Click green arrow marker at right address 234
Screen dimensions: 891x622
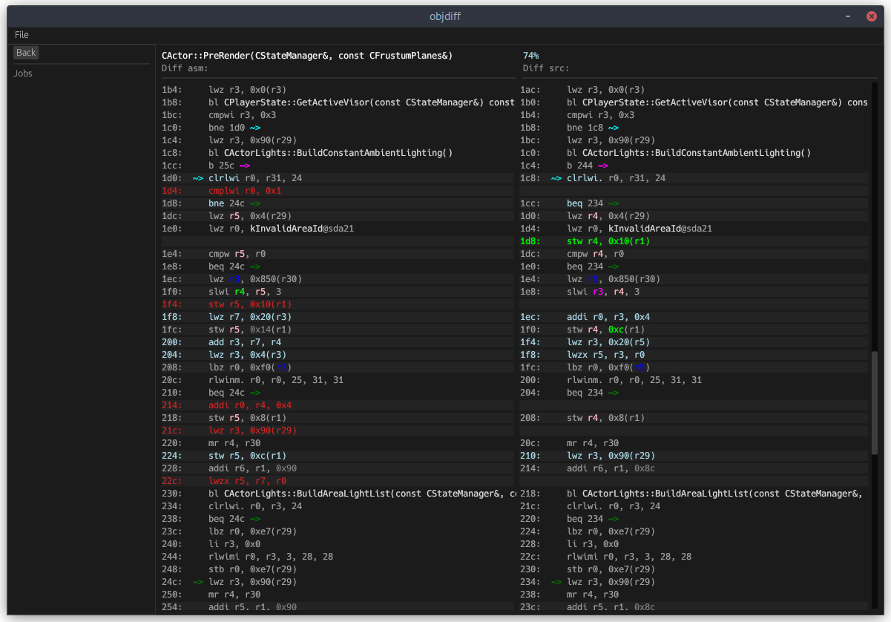pos(556,582)
